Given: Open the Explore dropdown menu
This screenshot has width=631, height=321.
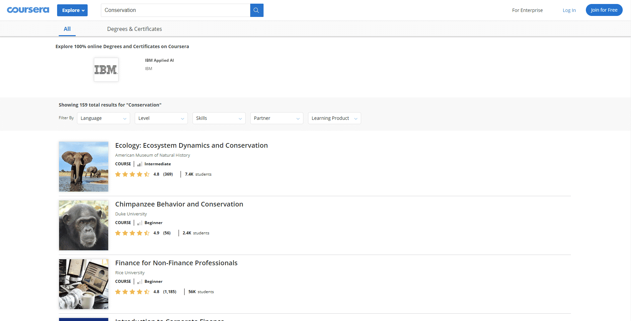Looking at the screenshot, I should pos(72,10).
